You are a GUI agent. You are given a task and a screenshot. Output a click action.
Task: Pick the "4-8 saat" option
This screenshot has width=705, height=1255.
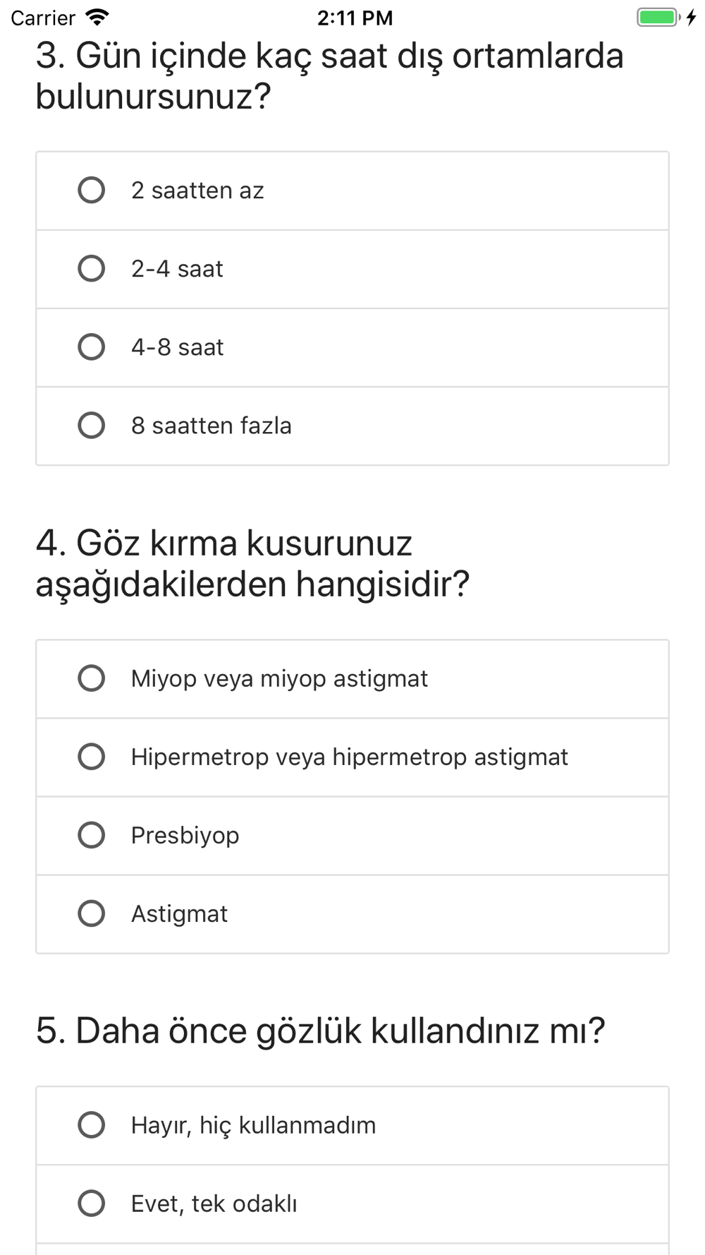(x=91, y=347)
